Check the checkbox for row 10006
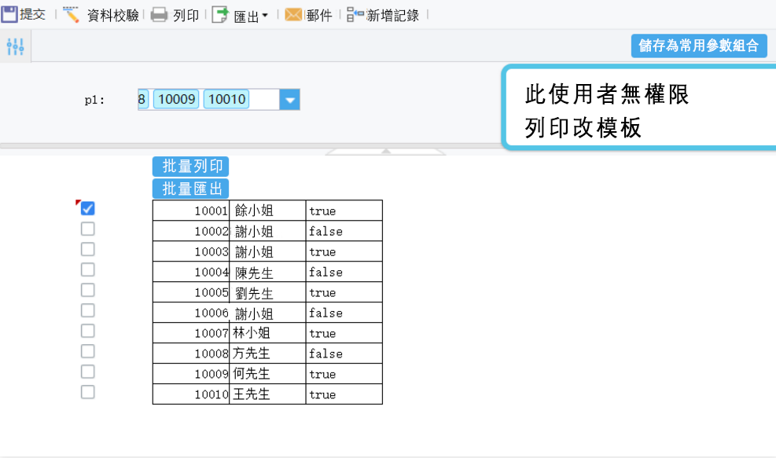Image resolution: width=776 pixels, height=458 pixels. [x=87, y=310]
